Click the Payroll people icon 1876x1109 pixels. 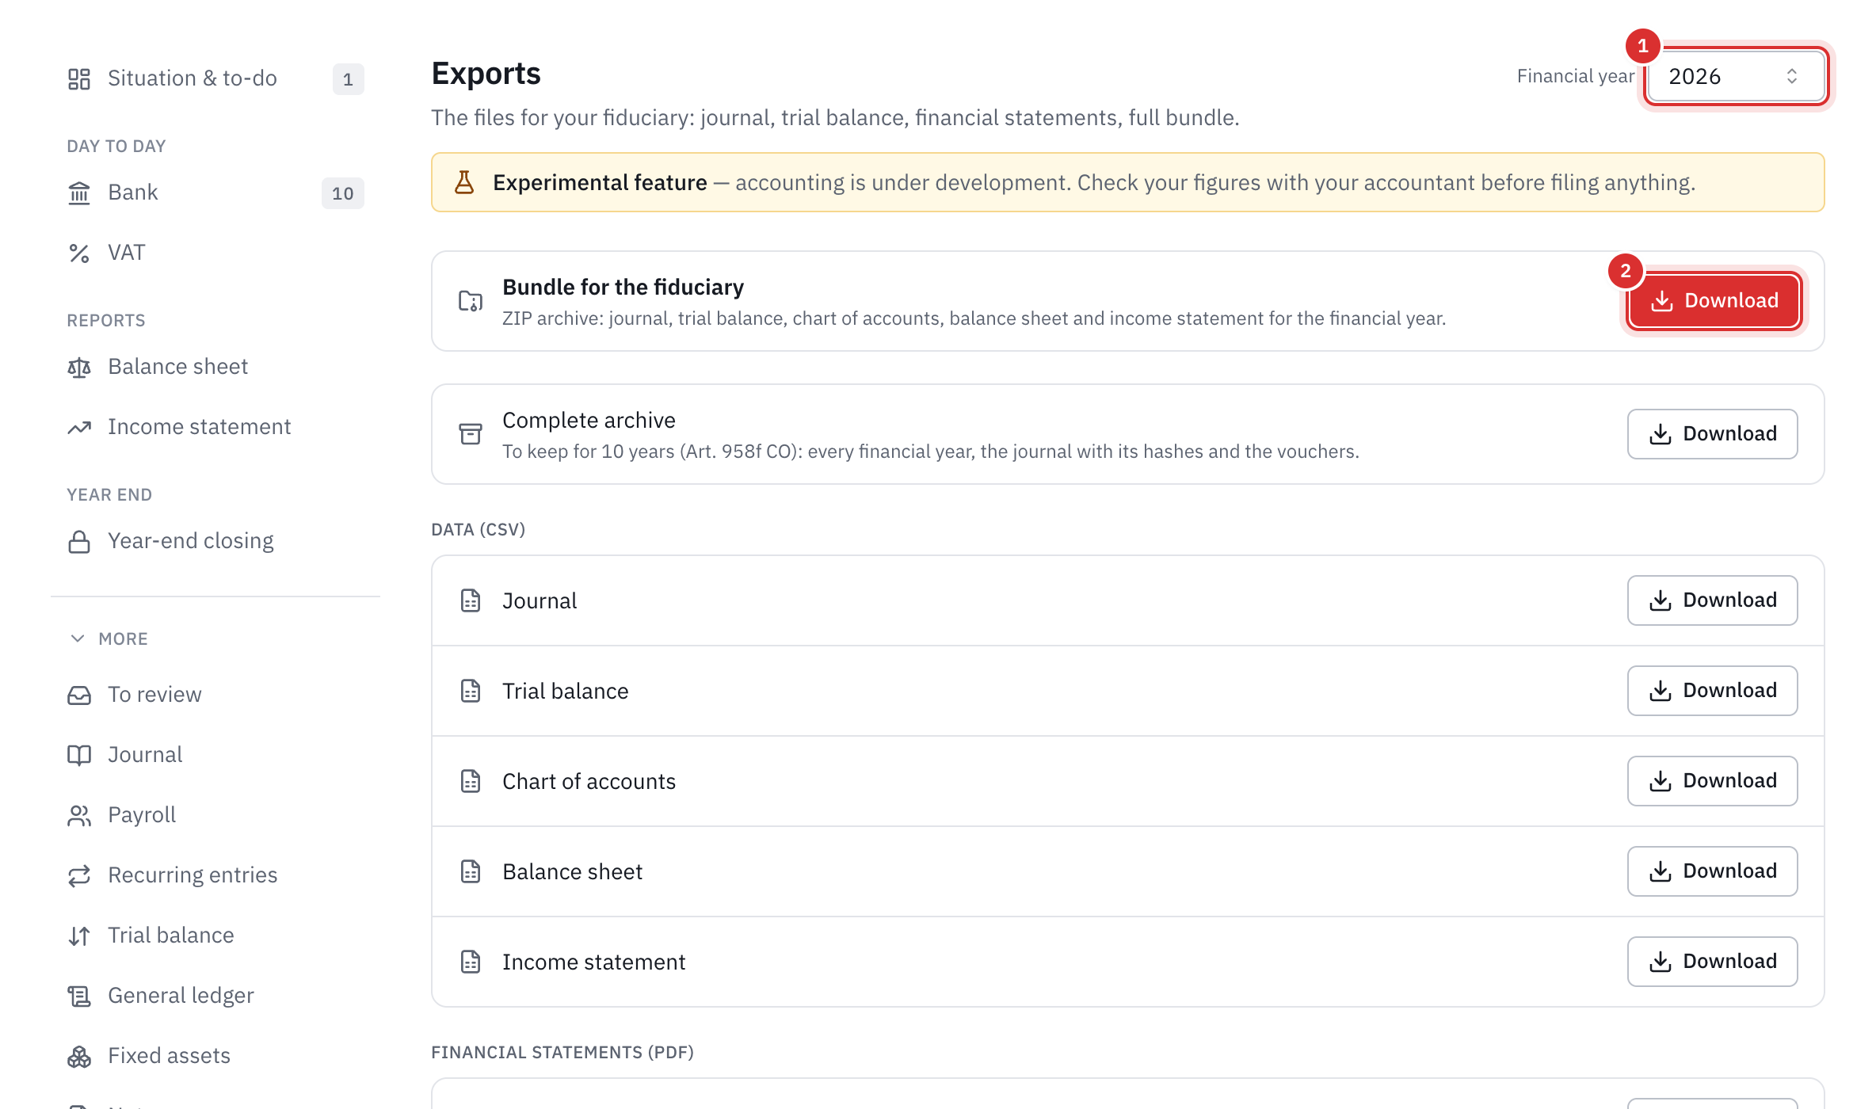point(79,815)
